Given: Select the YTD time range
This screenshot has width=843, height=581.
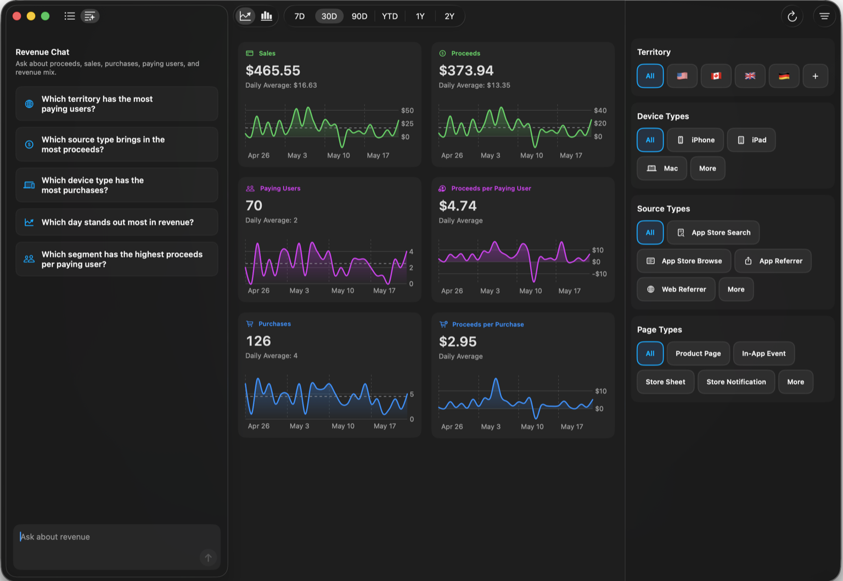Looking at the screenshot, I should [390, 16].
